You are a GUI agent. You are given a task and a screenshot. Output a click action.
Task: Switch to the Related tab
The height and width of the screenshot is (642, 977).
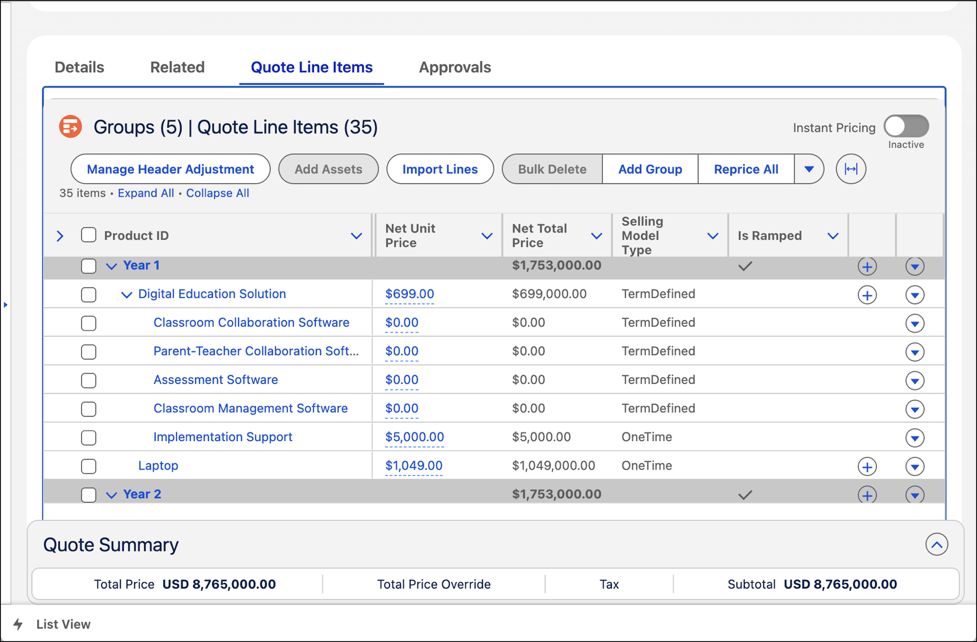click(177, 67)
